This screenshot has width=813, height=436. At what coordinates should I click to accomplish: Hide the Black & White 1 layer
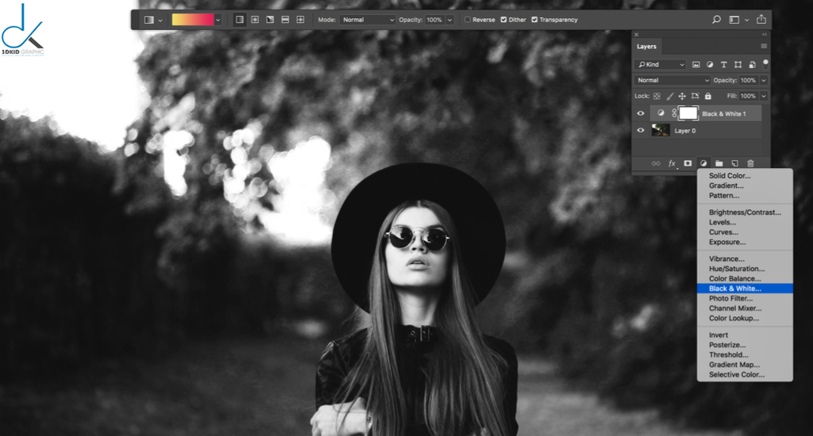pos(641,113)
